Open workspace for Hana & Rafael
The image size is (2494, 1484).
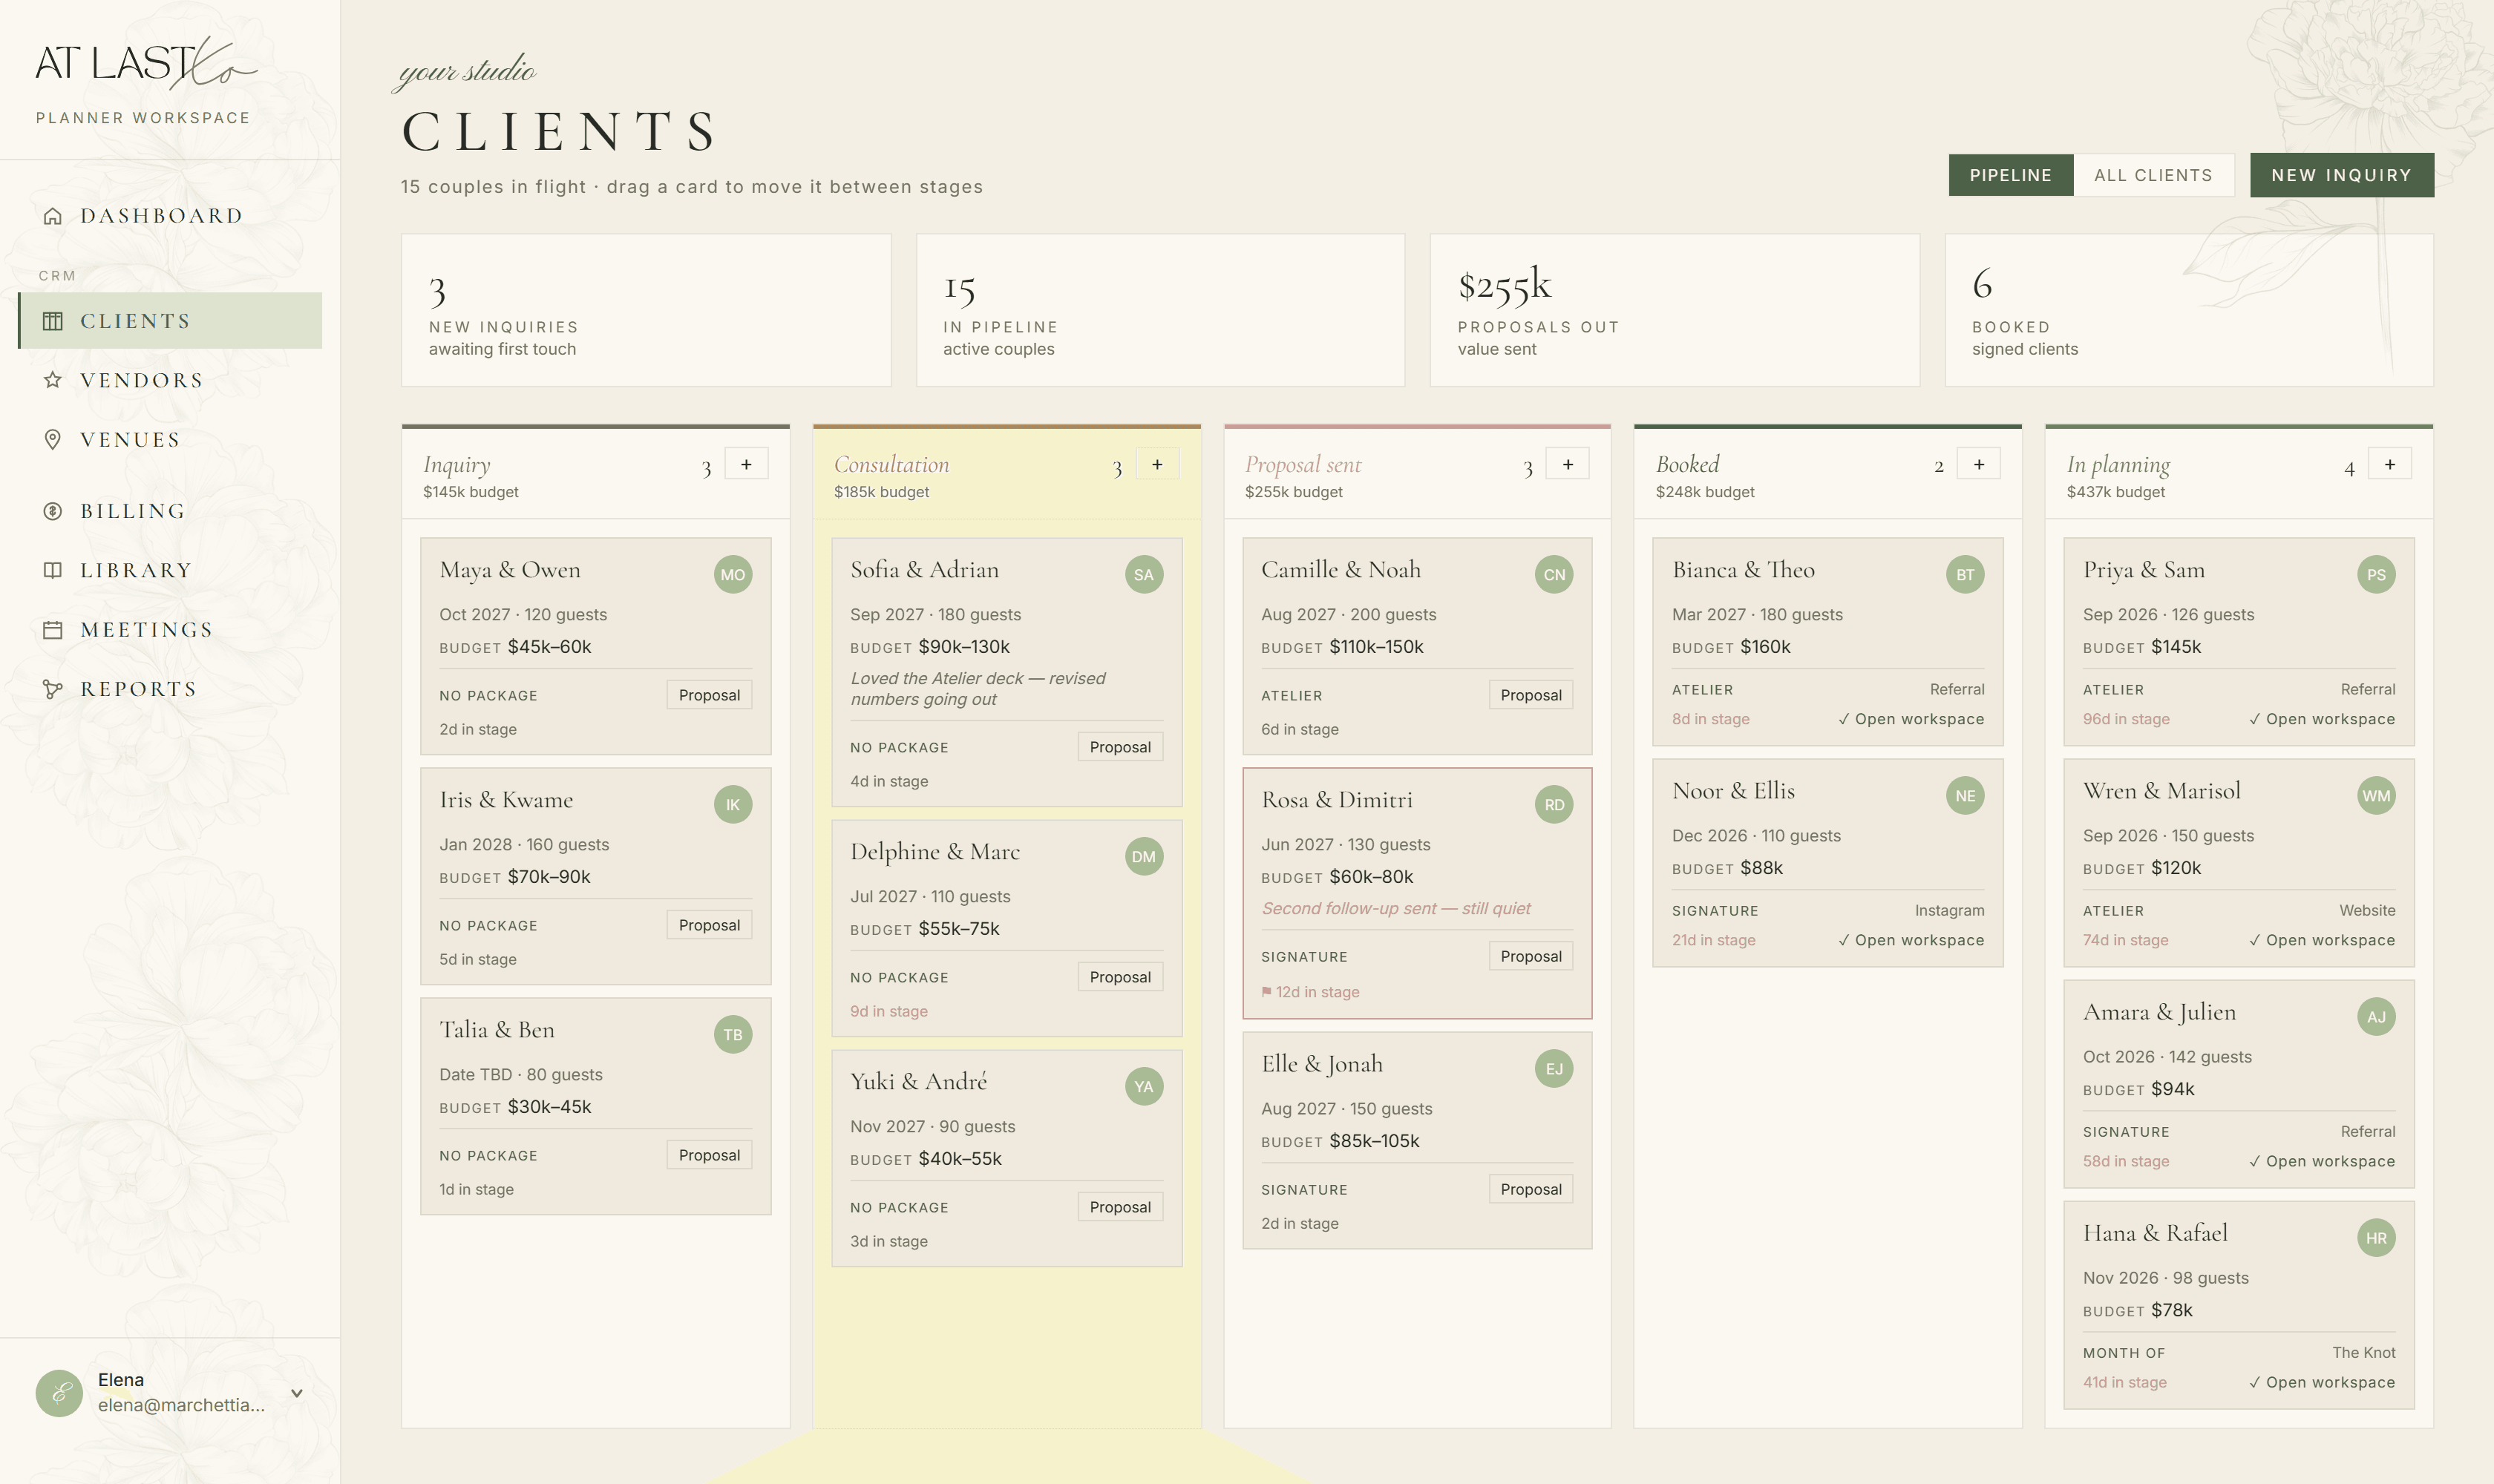click(x=2322, y=1382)
